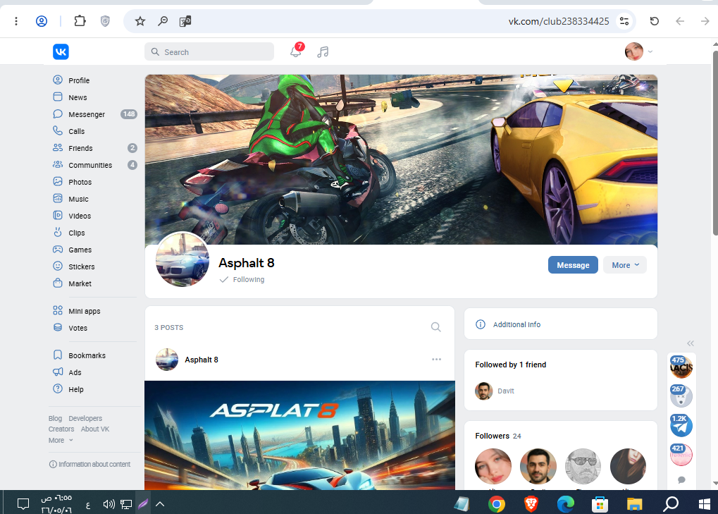
Task: Reload the page
Action: click(x=655, y=21)
